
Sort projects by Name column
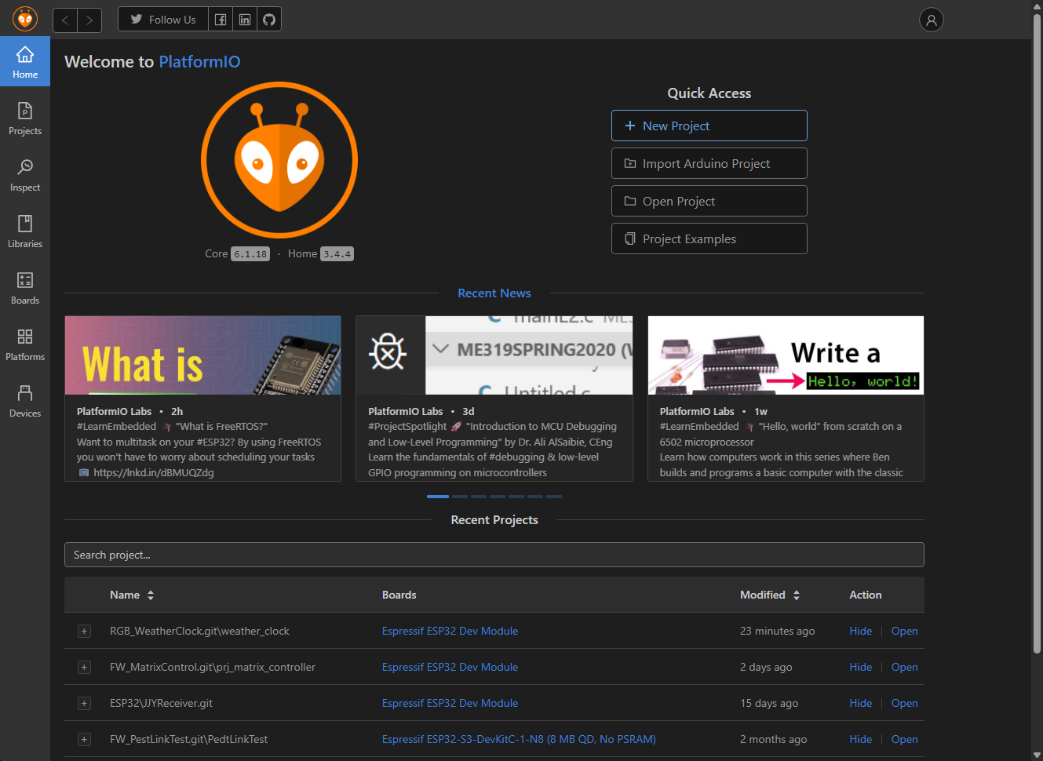[151, 595]
